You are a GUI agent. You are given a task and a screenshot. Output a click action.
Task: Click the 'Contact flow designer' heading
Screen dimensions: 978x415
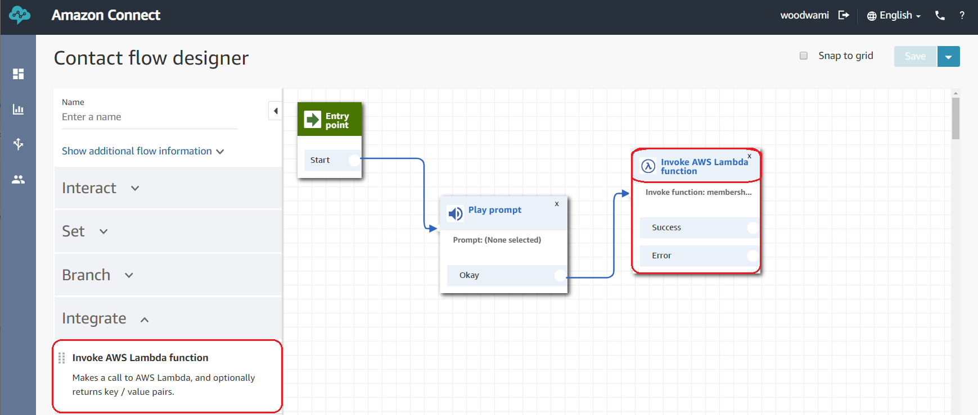(x=151, y=58)
